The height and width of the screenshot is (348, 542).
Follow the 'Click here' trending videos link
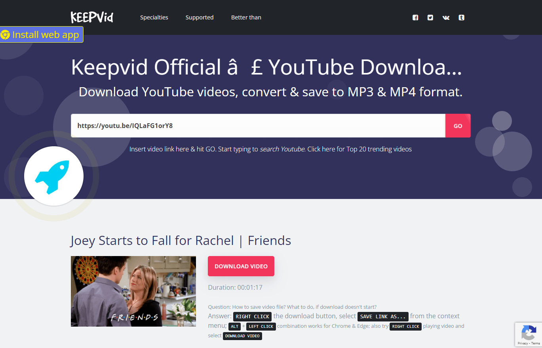click(x=321, y=149)
